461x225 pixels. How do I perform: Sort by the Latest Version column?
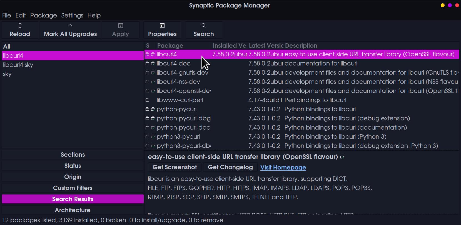[265, 46]
